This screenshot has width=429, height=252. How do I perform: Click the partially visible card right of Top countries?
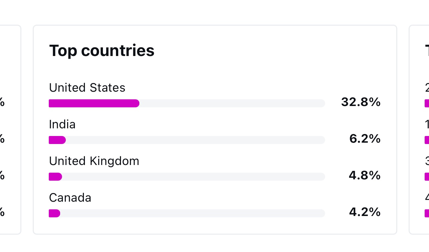[x=419, y=130]
